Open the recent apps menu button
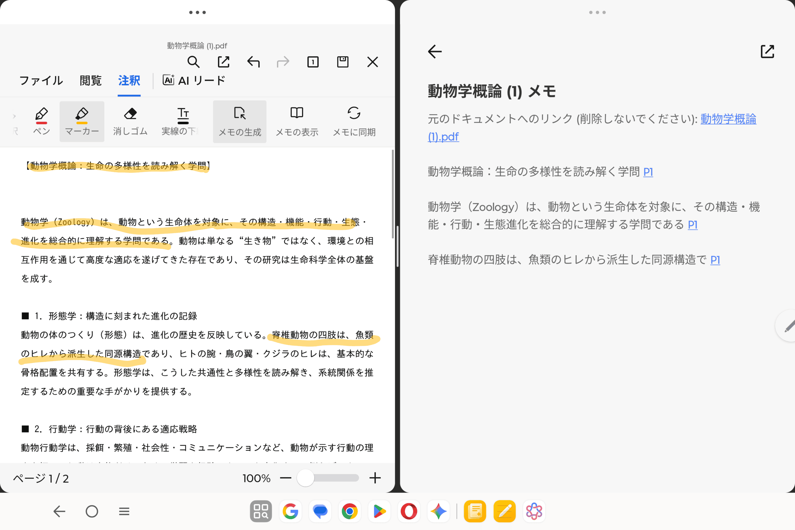Viewport: 795px width, 530px height. [124, 511]
